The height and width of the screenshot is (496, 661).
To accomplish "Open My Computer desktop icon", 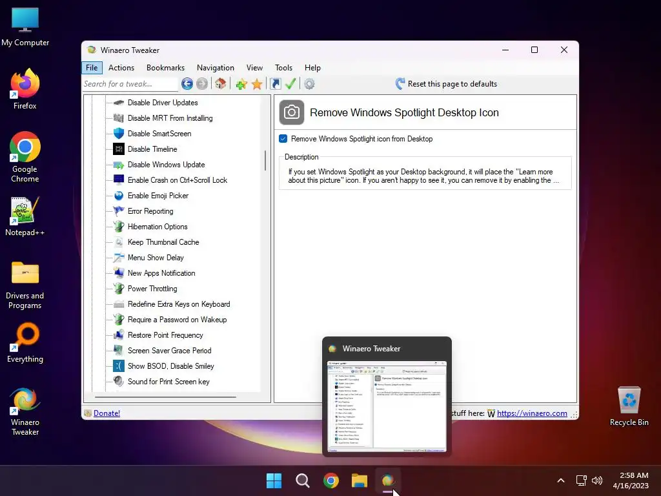I will click(x=25, y=26).
